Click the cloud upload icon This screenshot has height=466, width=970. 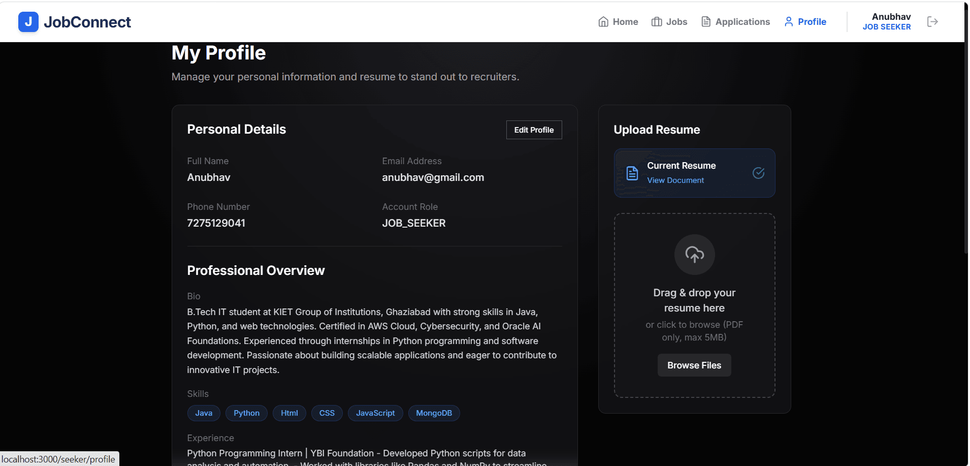tap(694, 254)
